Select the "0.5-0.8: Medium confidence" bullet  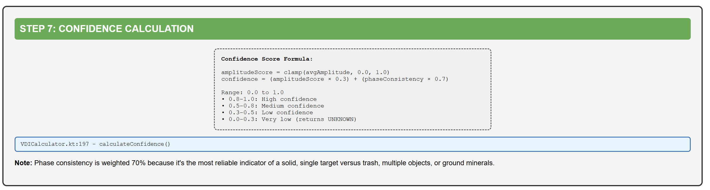coord(276,106)
